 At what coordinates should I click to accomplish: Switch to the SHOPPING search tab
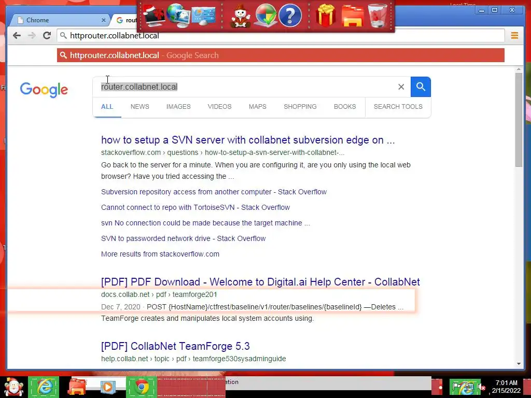pyautogui.click(x=300, y=107)
